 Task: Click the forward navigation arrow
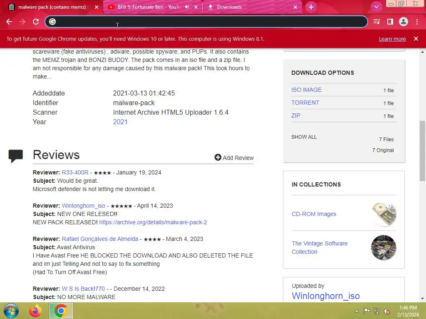pos(22,22)
